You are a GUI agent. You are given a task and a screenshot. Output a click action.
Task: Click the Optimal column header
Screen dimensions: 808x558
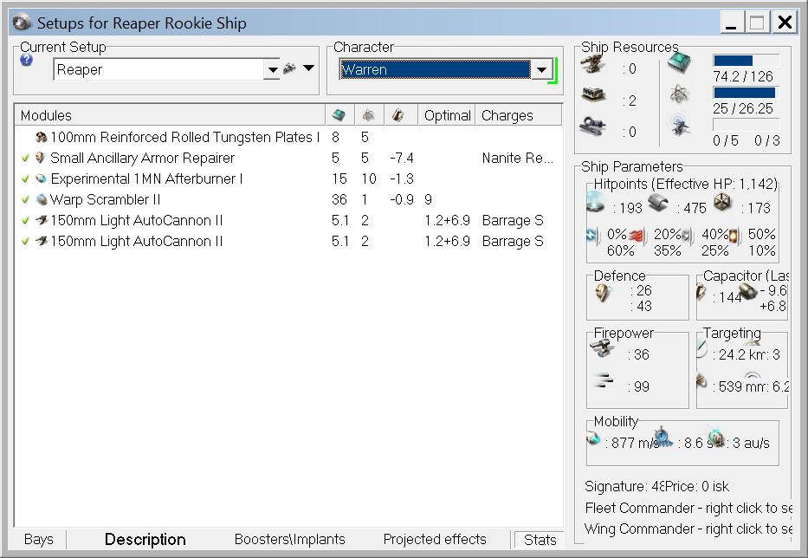pyautogui.click(x=447, y=115)
